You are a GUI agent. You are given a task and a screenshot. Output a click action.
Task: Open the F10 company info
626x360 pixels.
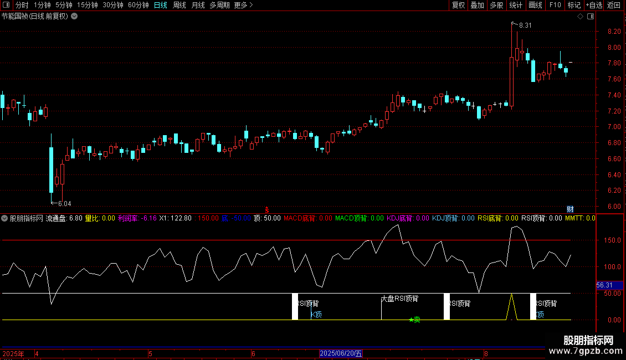(555, 5)
